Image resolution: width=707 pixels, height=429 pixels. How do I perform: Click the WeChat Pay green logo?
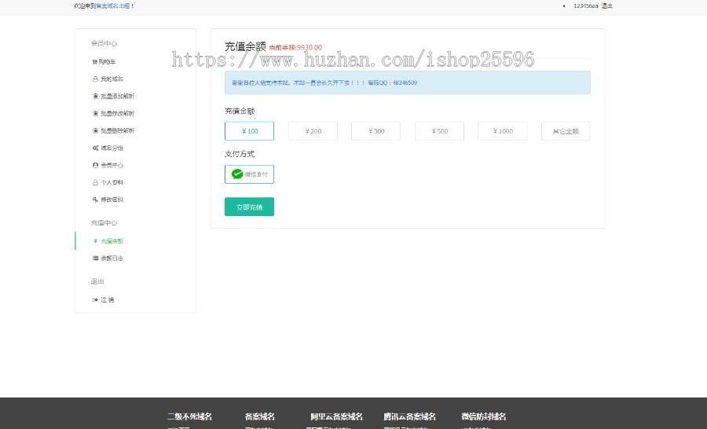pos(237,174)
